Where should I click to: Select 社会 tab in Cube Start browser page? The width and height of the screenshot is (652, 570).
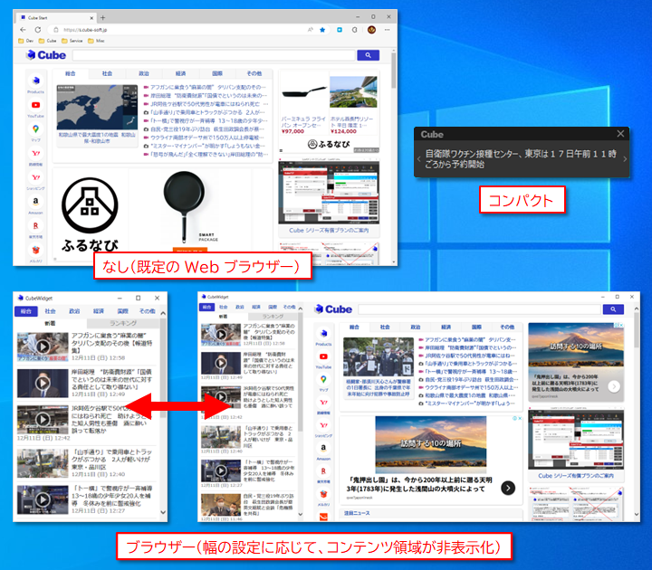pyautogui.click(x=107, y=73)
